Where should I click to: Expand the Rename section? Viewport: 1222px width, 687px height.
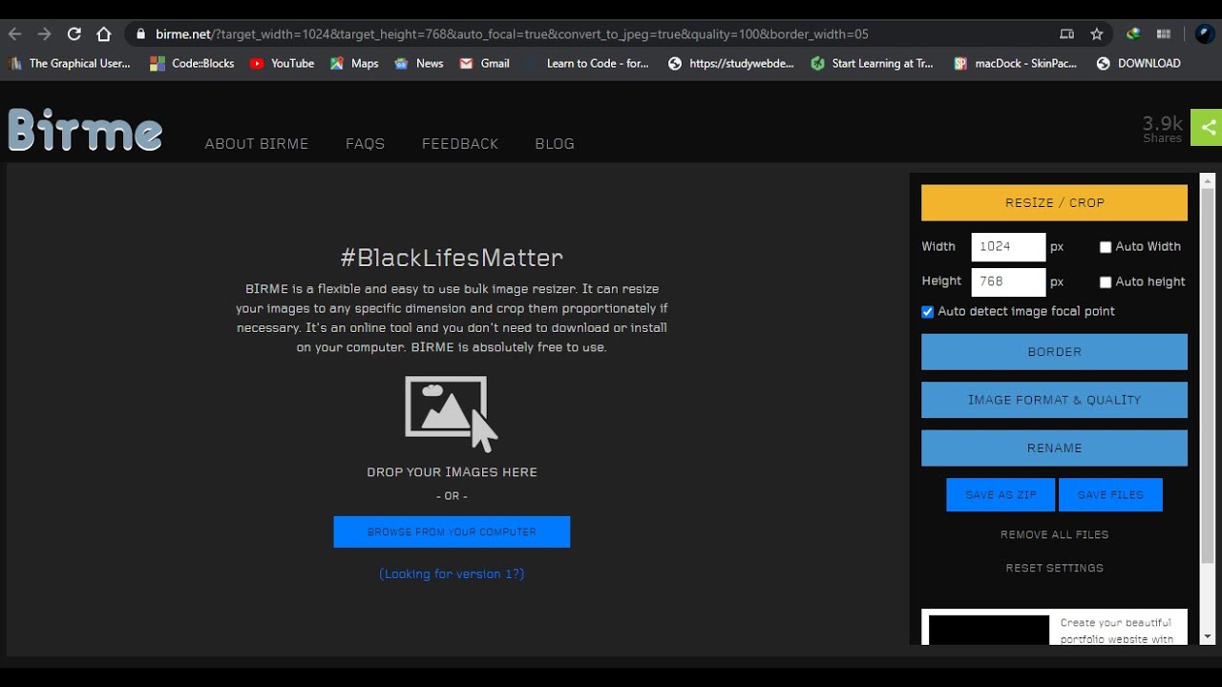point(1054,448)
